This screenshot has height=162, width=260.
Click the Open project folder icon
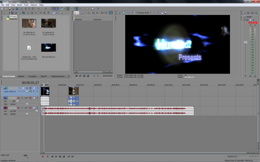(x=6, y=9)
